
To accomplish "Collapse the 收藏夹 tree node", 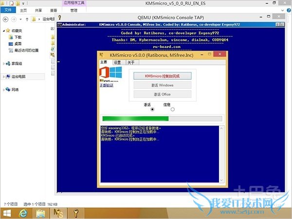I will (x=4, y=31).
